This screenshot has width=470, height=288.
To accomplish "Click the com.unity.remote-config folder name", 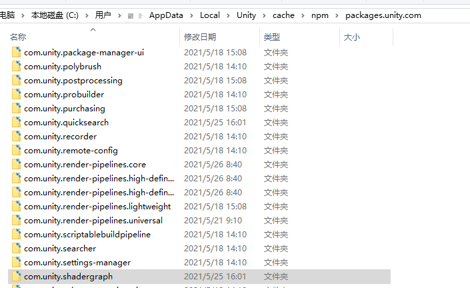I will click(x=71, y=151).
